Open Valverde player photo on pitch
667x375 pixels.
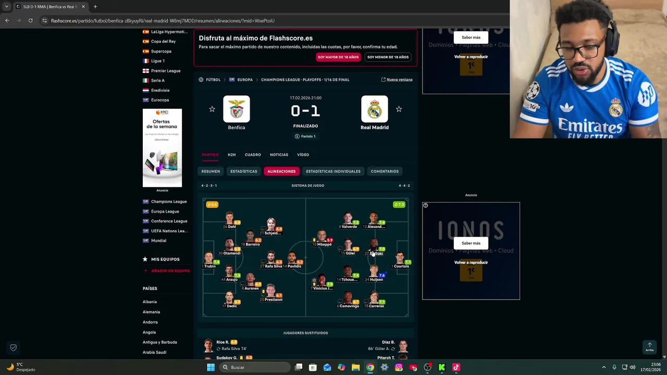[x=348, y=219]
